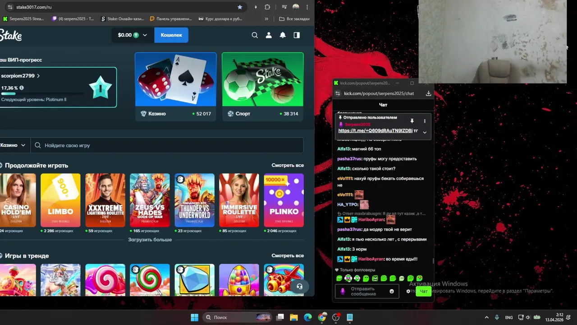The width and height of the screenshot is (577, 325).
Task: Open Все закладки bookmarks folder
Action: tap(294, 19)
